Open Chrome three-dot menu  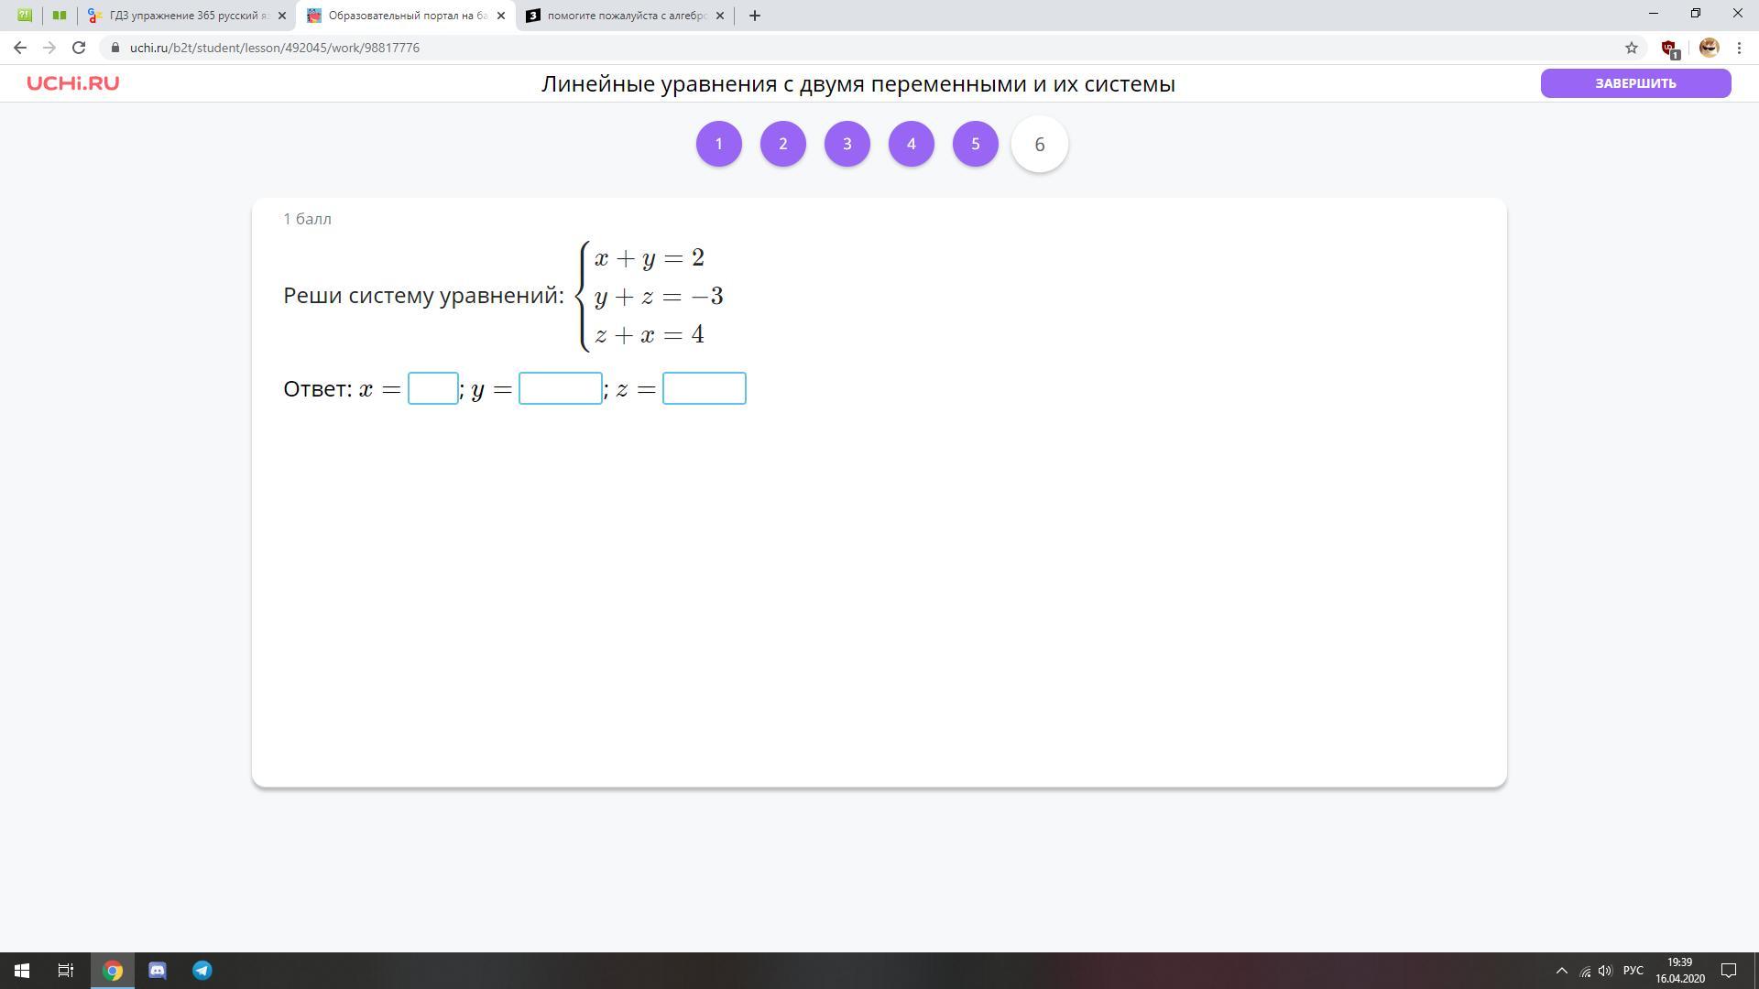(x=1739, y=48)
